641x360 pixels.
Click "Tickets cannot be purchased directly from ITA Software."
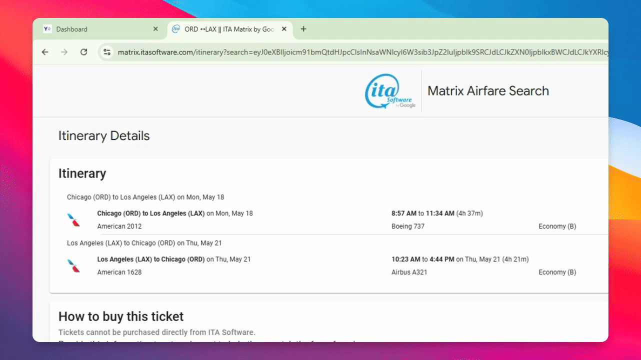pyautogui.click(x=157, y=332)
